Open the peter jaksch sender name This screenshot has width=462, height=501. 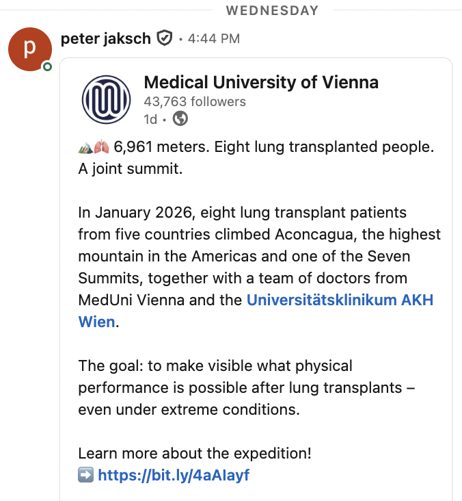(105, 38)
